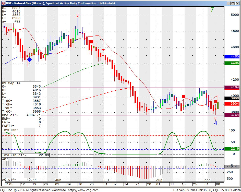This screenshot has height=192, width=241.
Task: Maximize the NGE chart window
Action: click(x=232, y=3)
